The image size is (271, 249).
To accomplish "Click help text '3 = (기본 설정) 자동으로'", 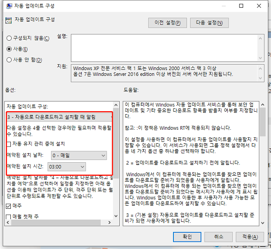I will 190,218.
